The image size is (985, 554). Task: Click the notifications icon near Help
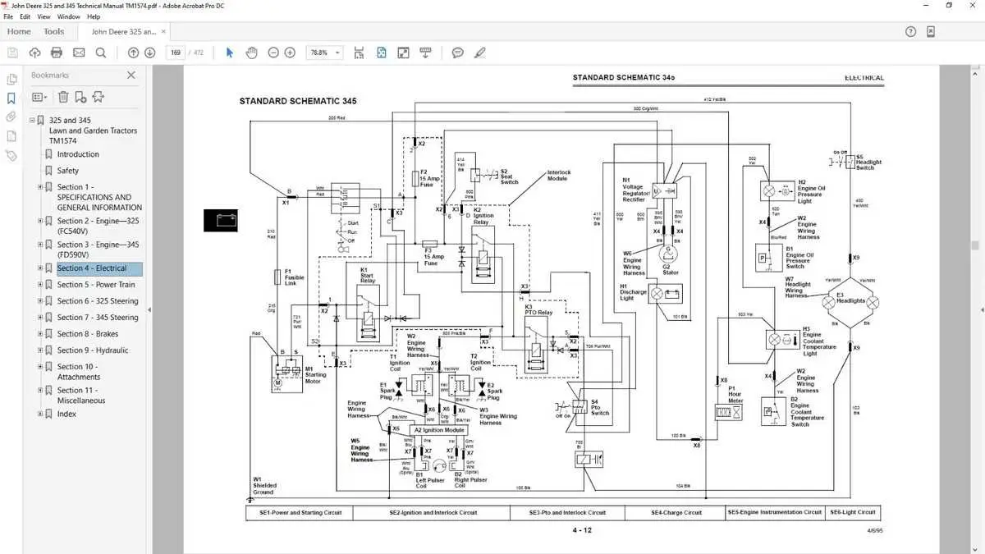click(931, 31)
